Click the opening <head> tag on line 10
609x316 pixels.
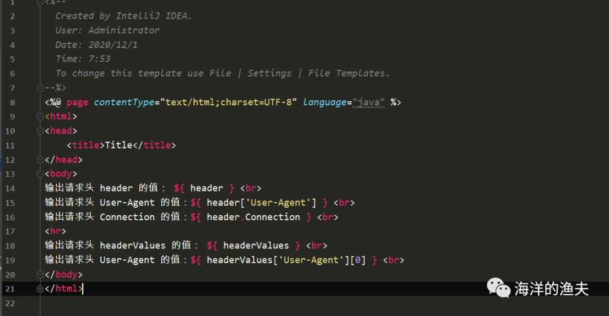point(61,131)
